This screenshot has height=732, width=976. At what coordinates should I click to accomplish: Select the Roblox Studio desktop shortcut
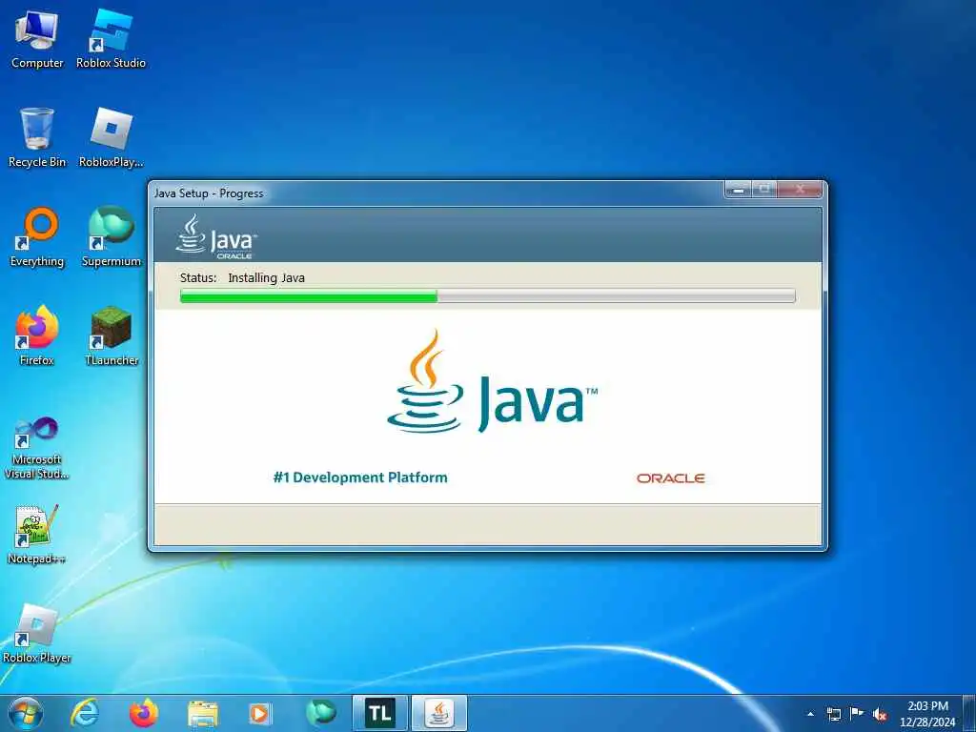pos(111,39)
